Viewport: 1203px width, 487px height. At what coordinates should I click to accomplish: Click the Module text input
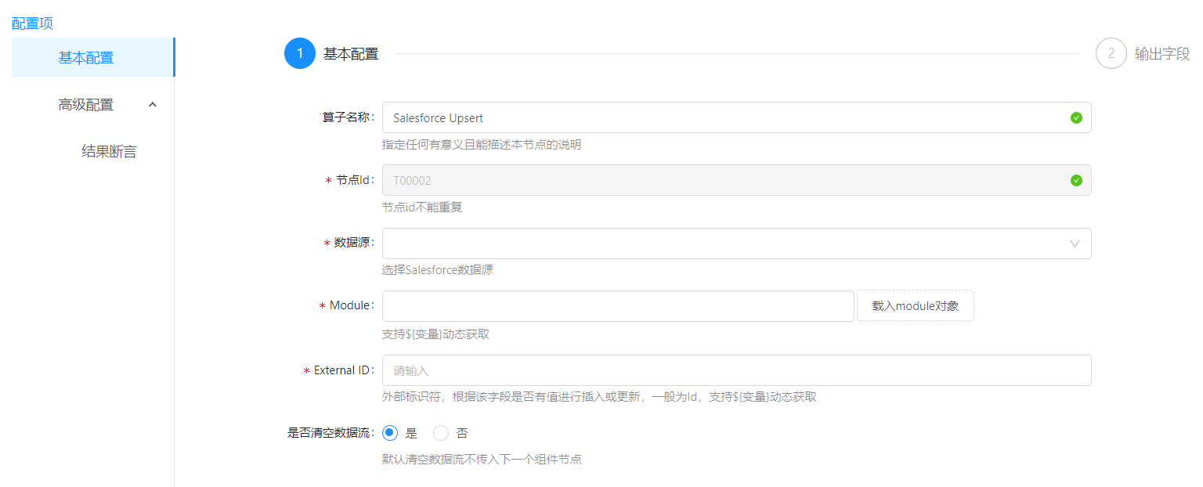[x=617, y=306]
